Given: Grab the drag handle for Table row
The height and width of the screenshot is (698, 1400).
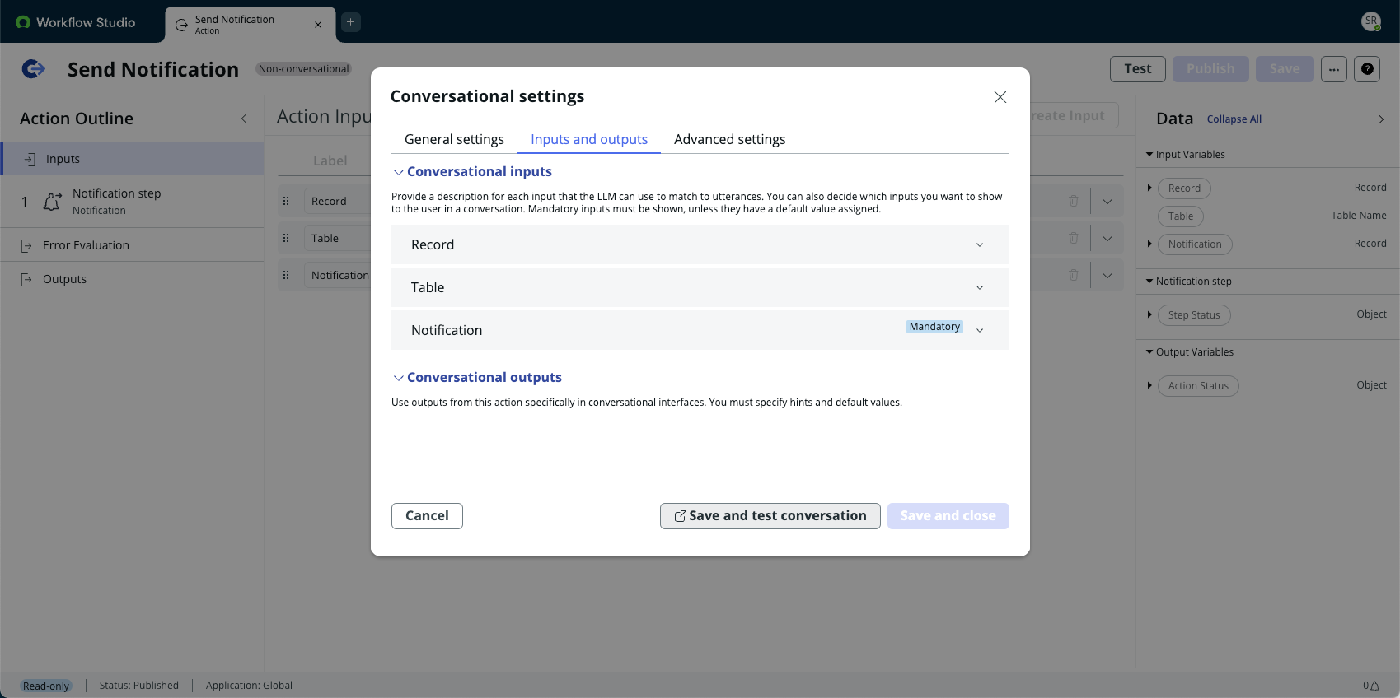Looking at the screenshot, I should point(286,238).
